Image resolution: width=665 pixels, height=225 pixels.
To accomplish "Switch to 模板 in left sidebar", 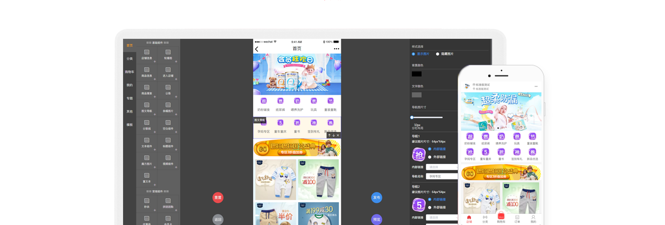I will coord(130,125).
